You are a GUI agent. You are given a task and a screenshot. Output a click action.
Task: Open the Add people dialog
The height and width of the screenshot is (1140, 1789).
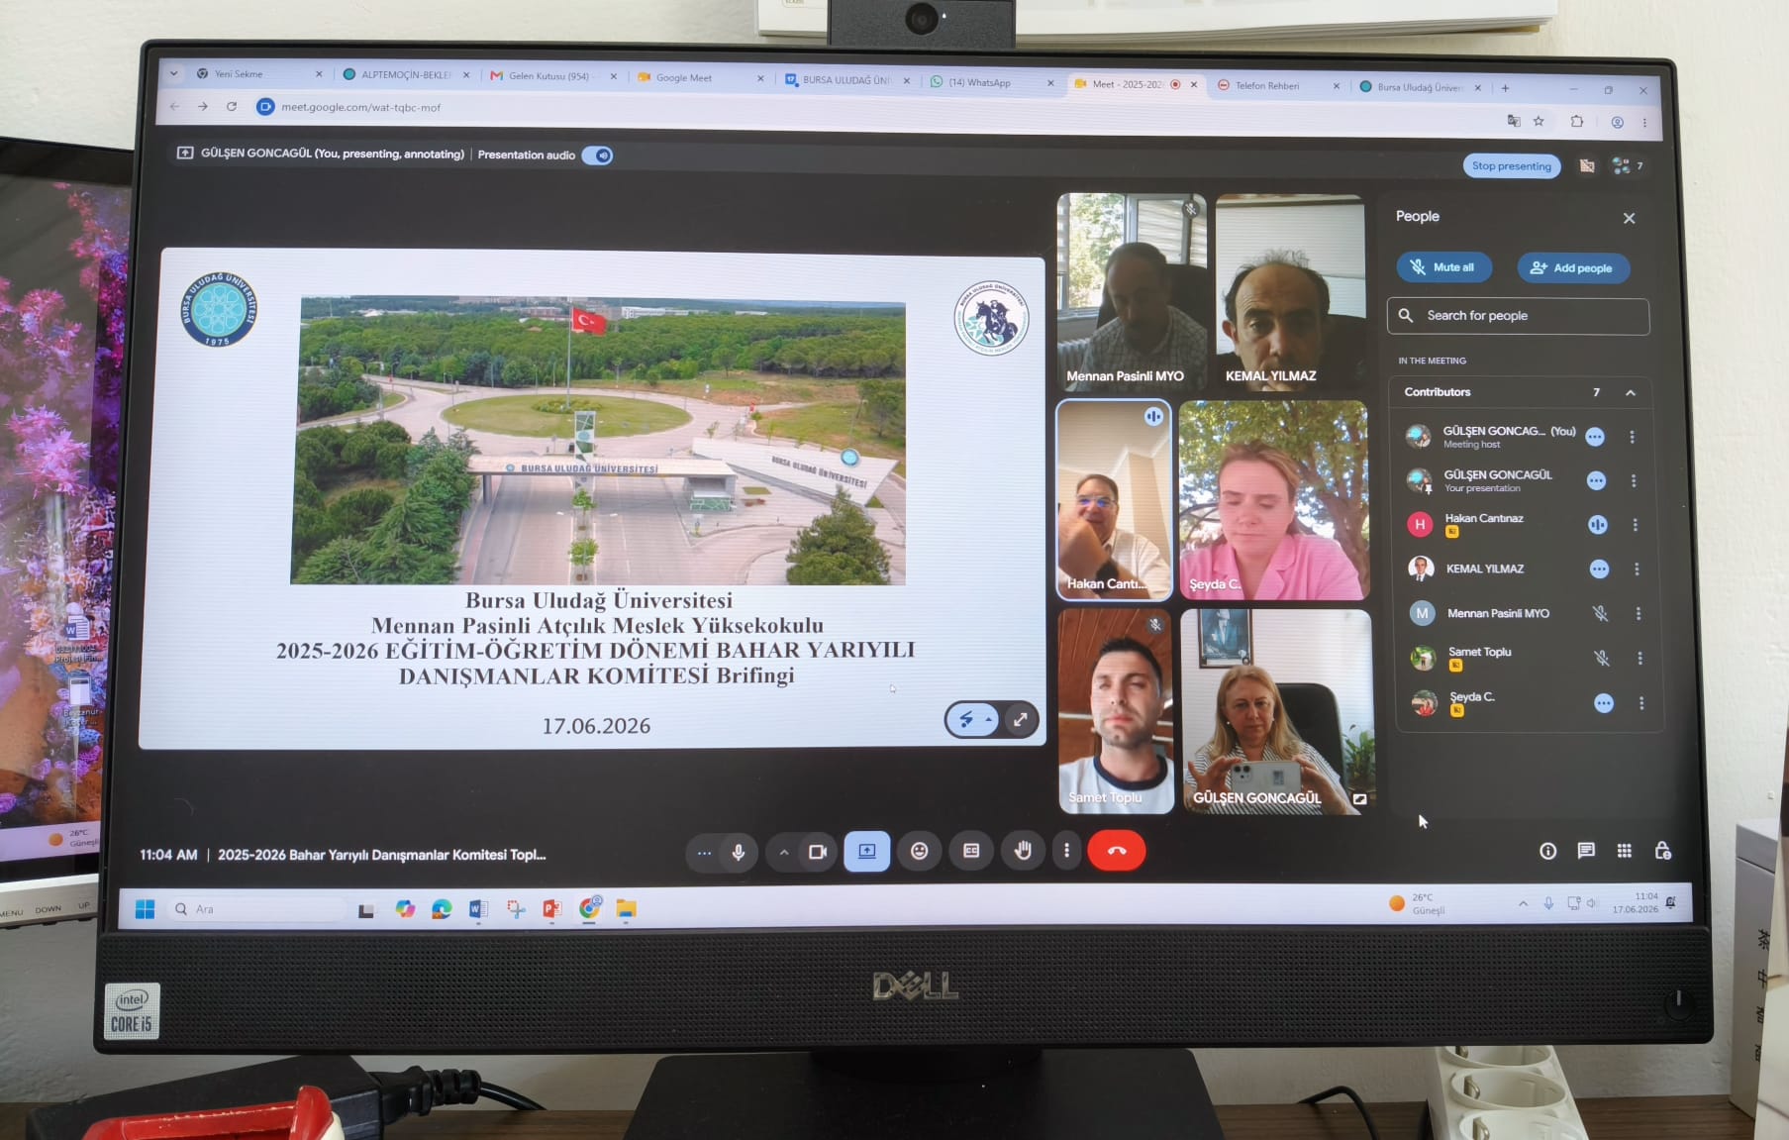pyautogui.click(x=1572, y=268)
